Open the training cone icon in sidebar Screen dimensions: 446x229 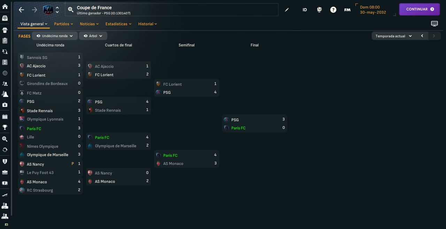tap(5, 94)
